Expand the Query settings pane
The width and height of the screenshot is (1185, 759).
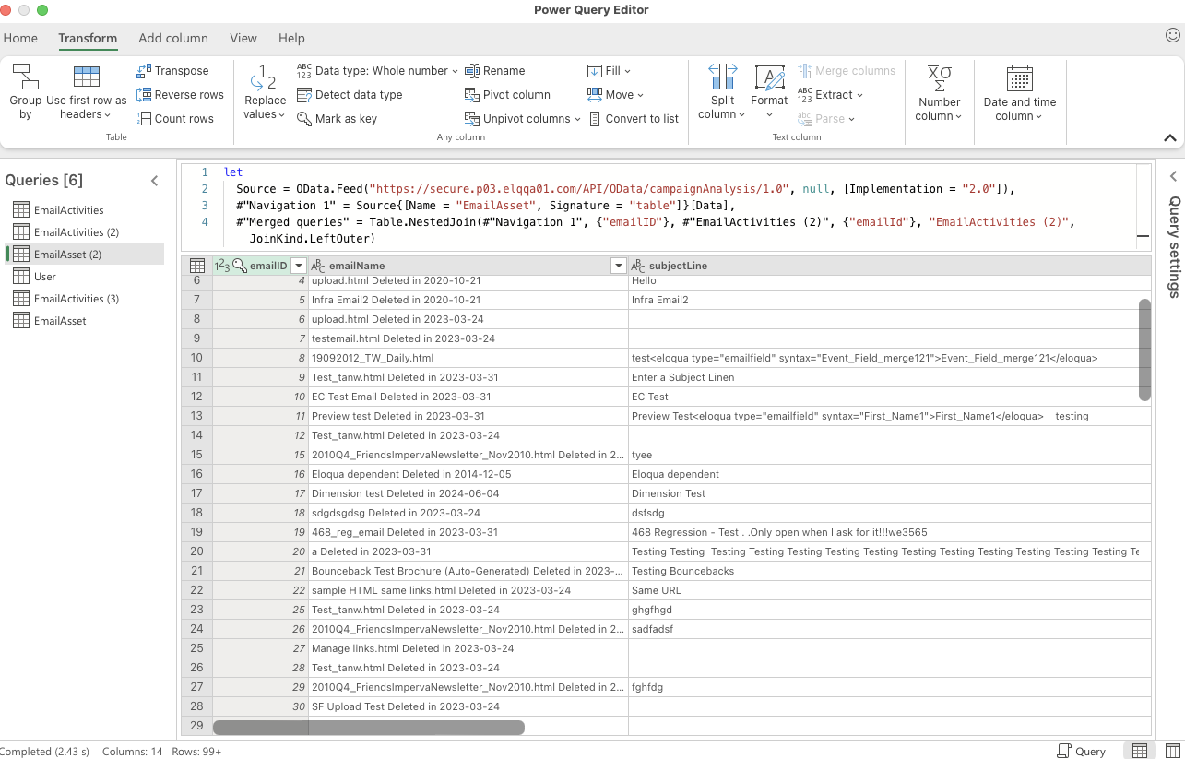pyautogui.click(x=1174, y=176)
